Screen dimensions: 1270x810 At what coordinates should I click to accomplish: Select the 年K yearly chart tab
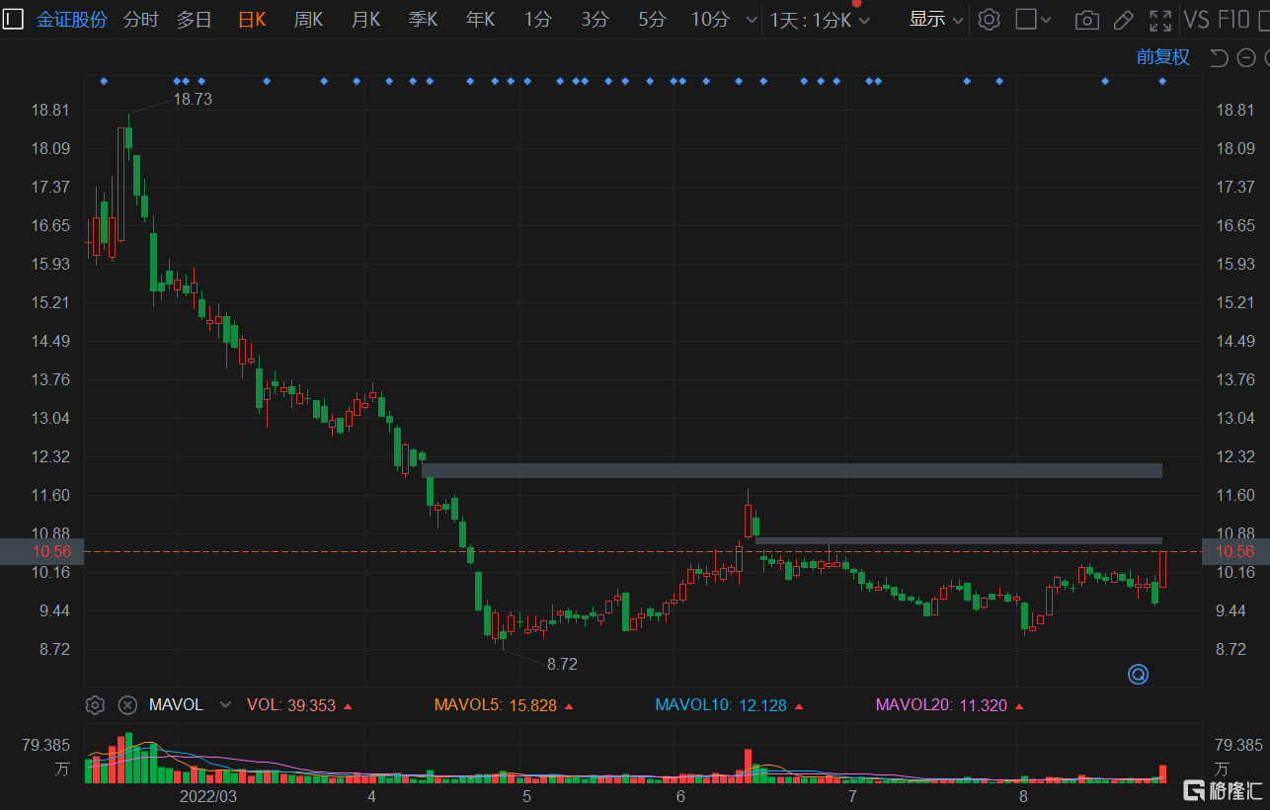point(480,19)
